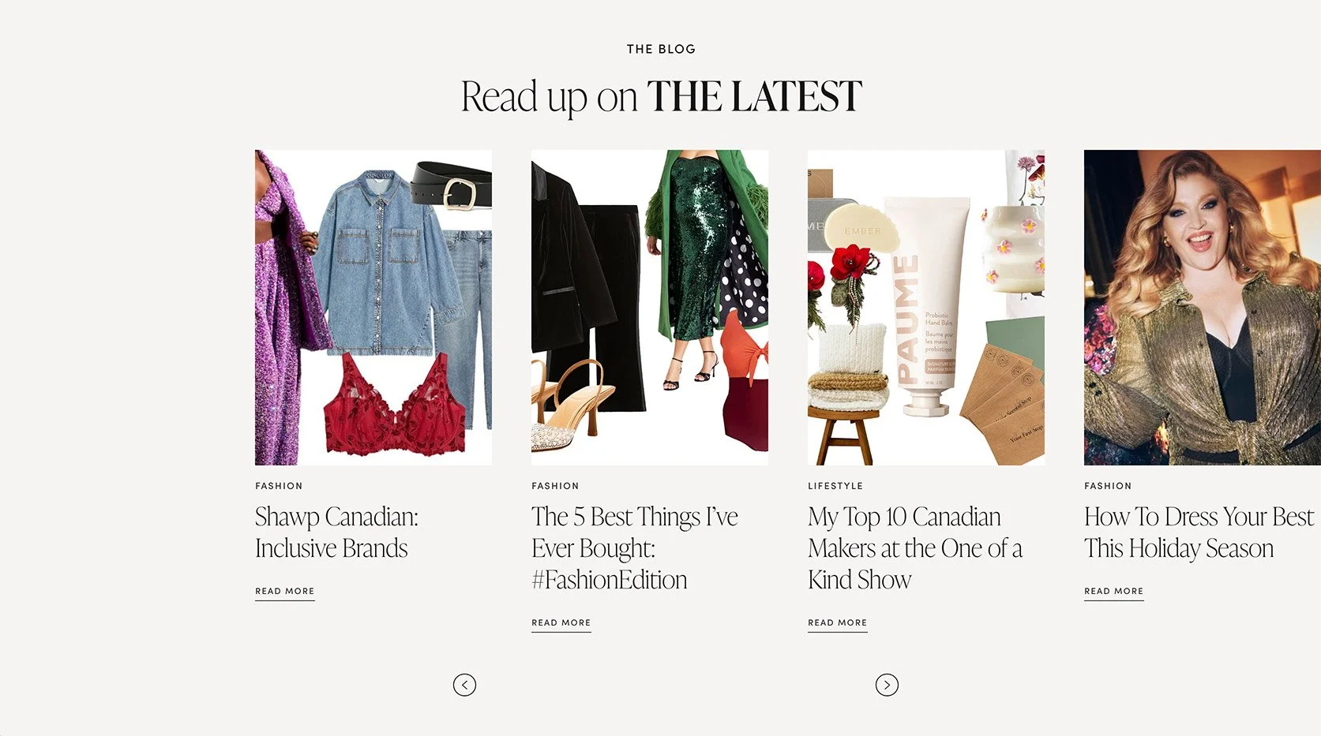Open 'How To Dress Your Best' post title
The width and height of the screenshot is (1321, 736).
pos(1199,532)
